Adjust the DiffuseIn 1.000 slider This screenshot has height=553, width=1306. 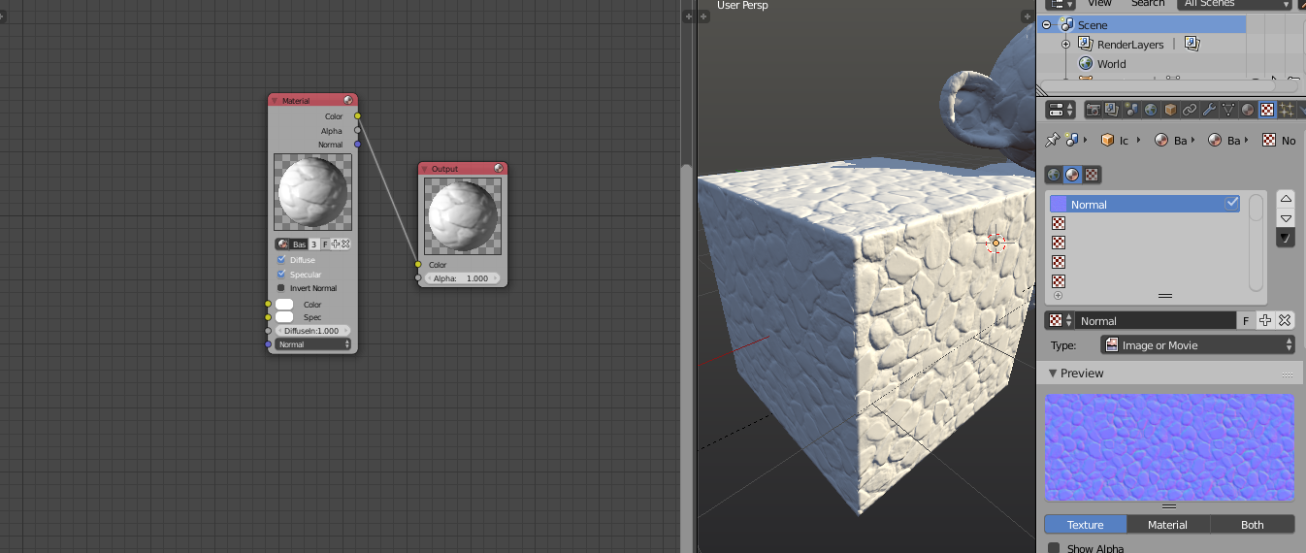coord(312,331)
